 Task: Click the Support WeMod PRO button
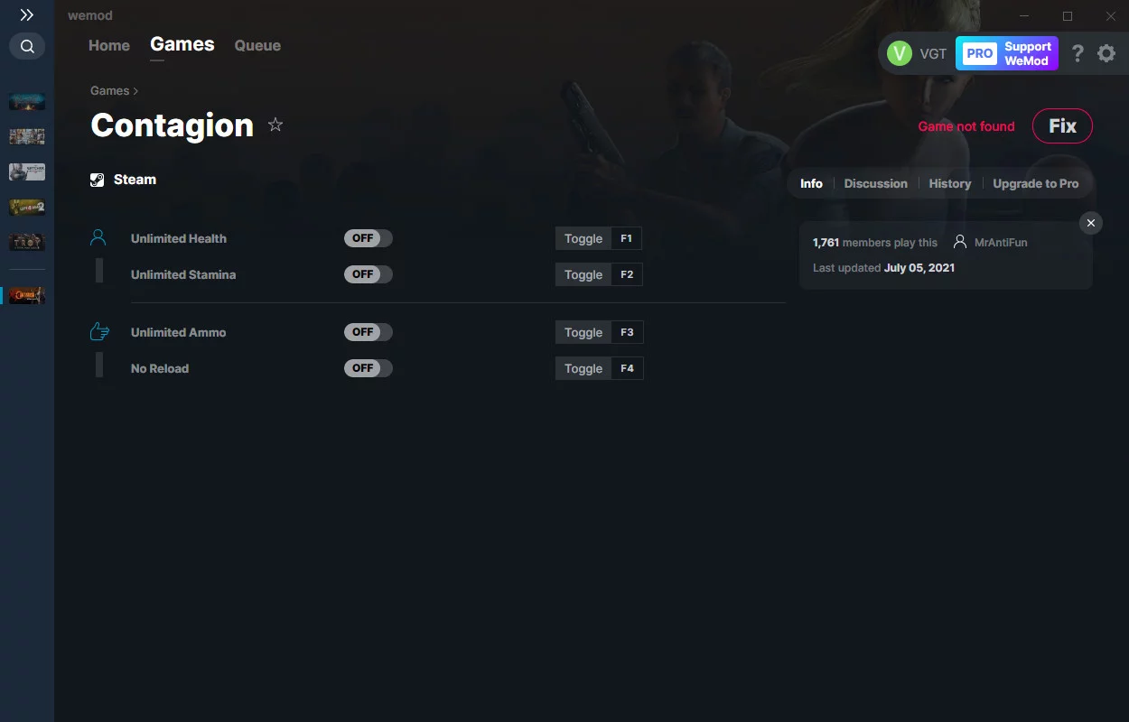click(1007, 53)
